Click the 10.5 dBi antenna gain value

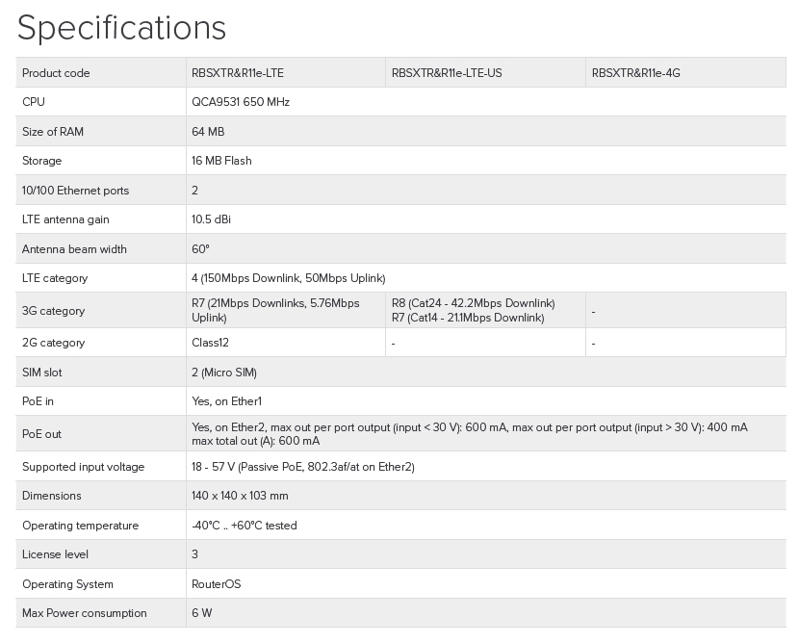[x=211, y=219]
